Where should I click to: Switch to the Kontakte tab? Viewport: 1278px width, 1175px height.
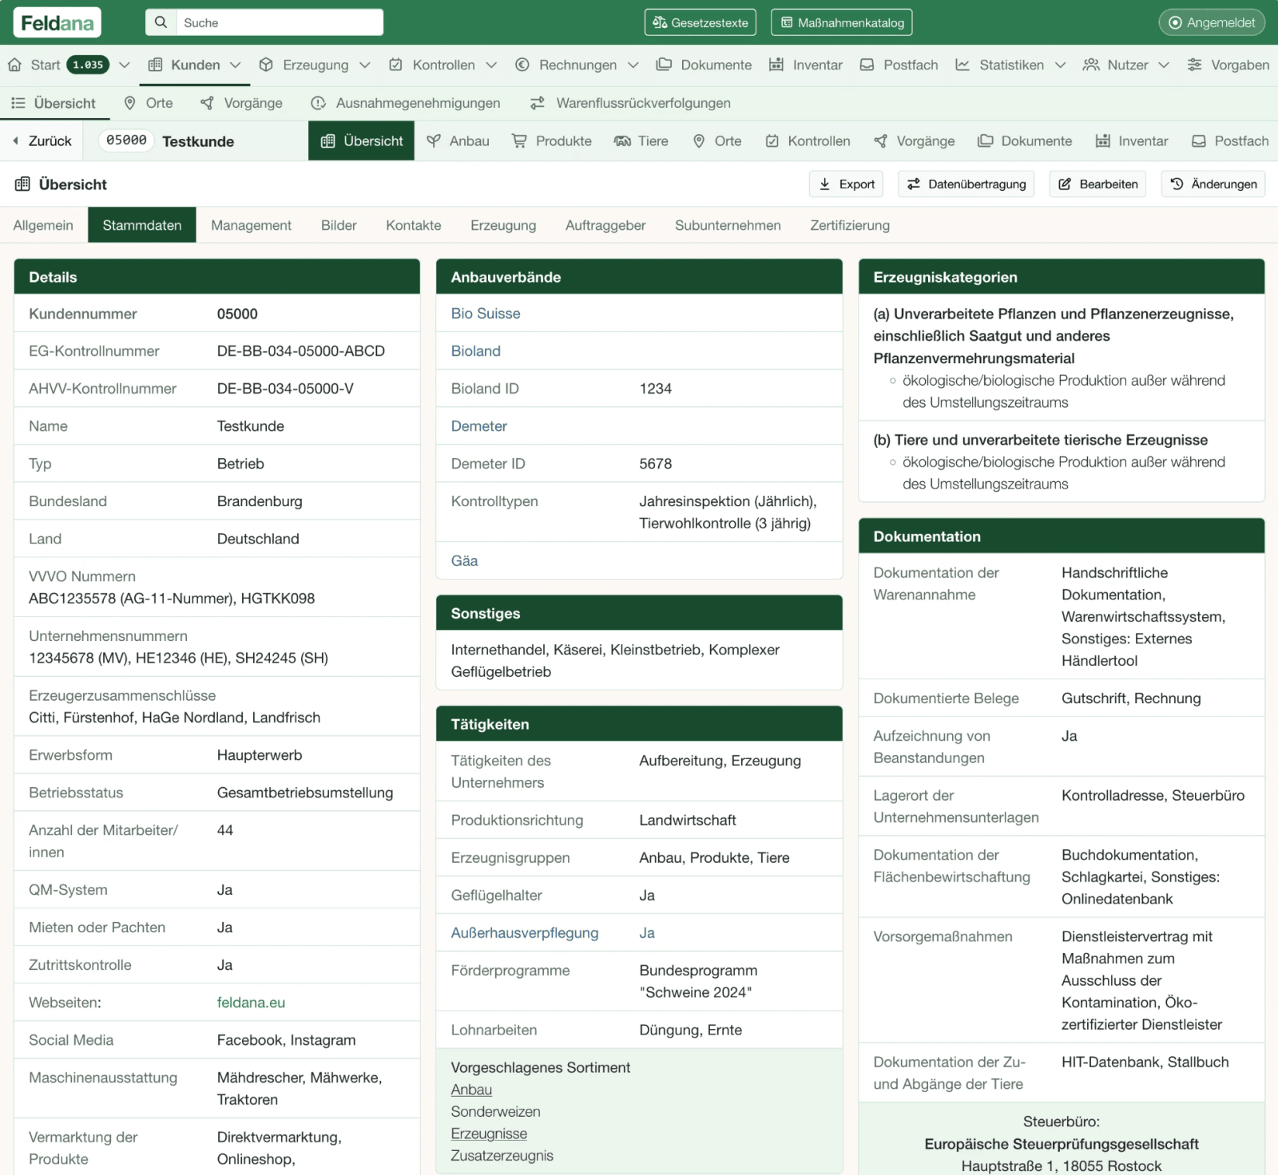point(413,225)
